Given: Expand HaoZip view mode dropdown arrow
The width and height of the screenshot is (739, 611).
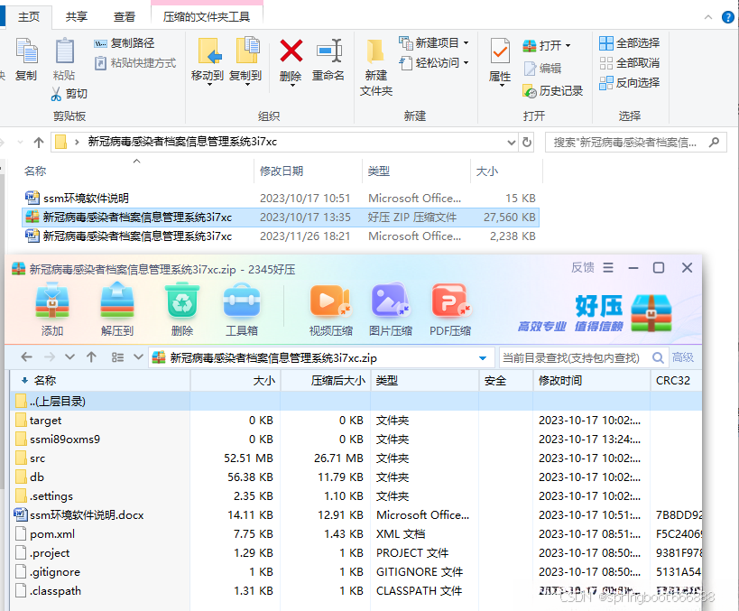Looking at the screenshot, I should pos(138,357).
